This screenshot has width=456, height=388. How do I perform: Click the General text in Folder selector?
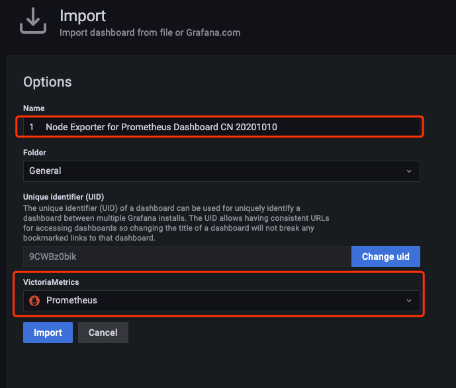click(46, 171)
